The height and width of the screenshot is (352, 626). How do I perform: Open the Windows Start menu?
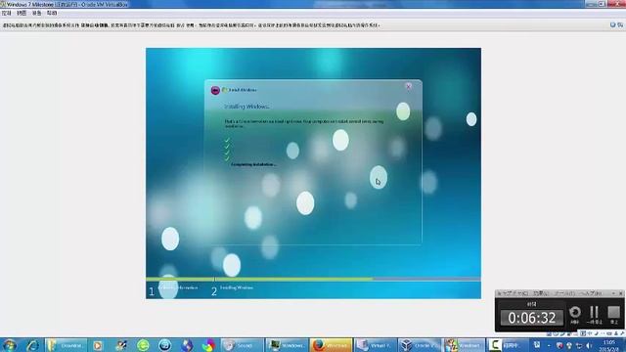coord(9,345)
